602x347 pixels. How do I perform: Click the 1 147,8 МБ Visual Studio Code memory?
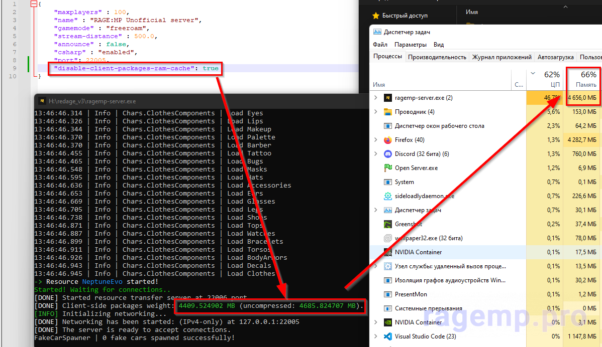pos(582,336)
